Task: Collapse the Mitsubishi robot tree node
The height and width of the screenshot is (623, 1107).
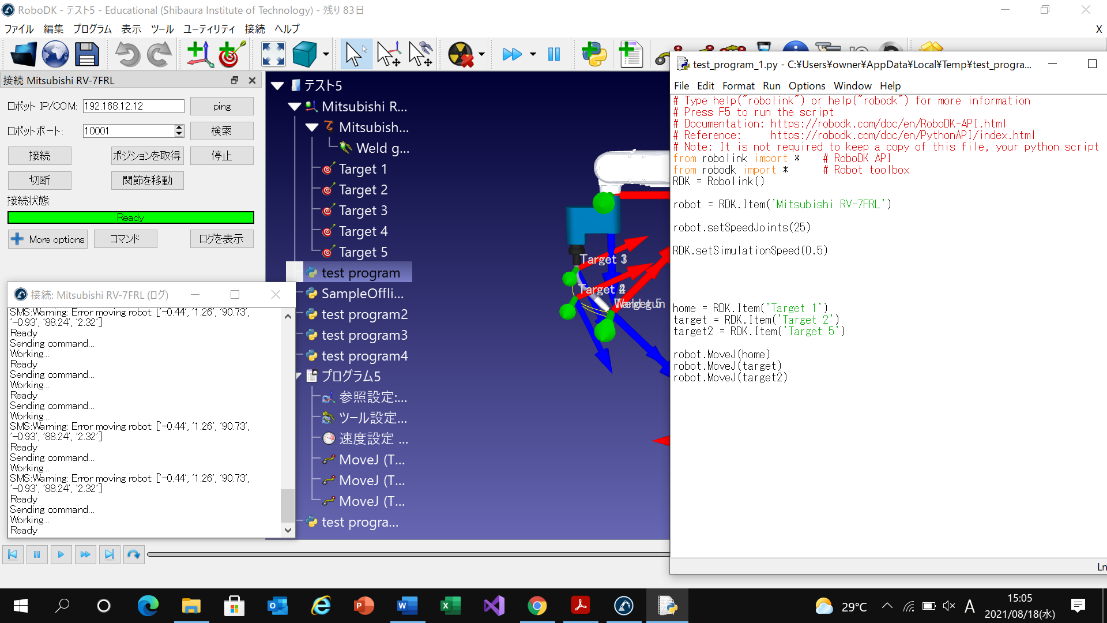Action: 312,127
